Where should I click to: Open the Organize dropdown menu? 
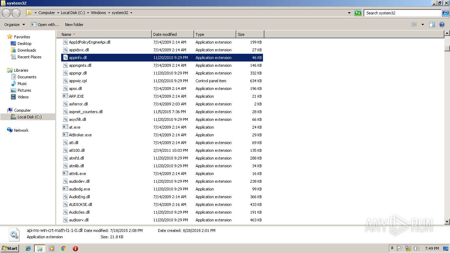coord(14,25)
